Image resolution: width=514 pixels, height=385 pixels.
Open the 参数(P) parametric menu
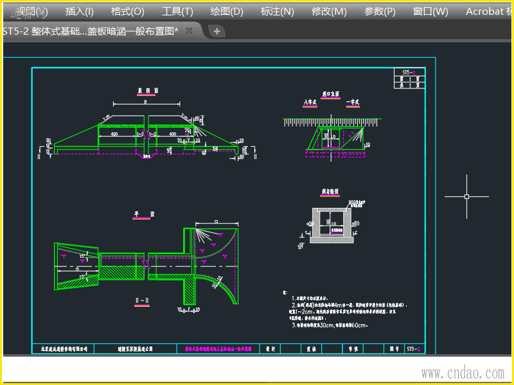tap(380, 11)
